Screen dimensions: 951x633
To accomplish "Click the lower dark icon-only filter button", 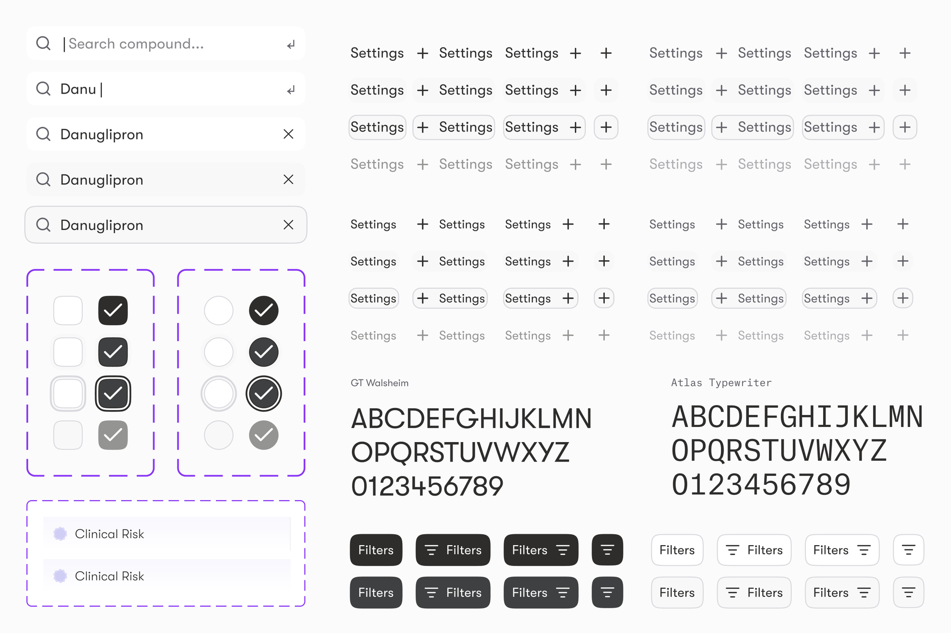I will 608,593.
